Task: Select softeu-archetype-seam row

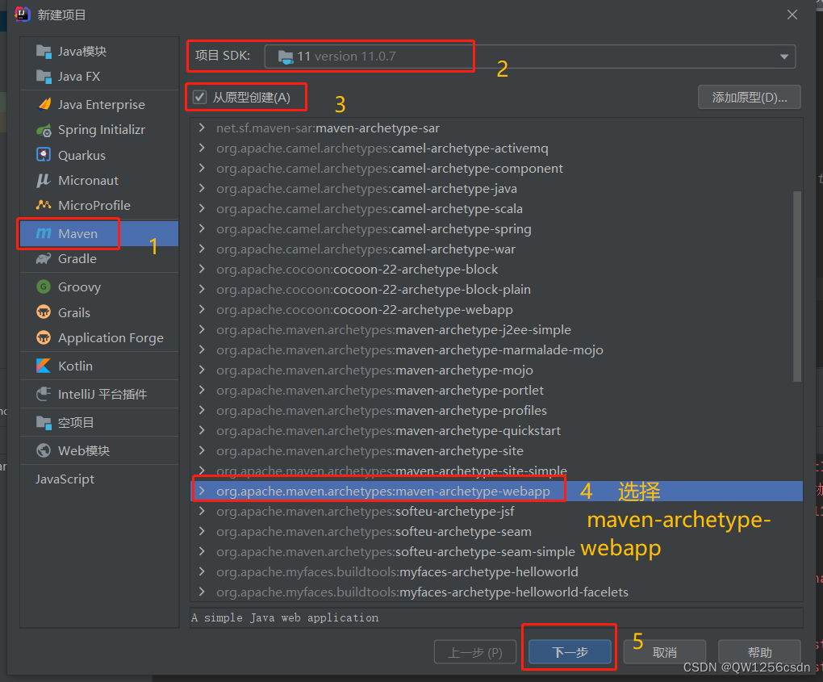Action: [x=496, y=531]
